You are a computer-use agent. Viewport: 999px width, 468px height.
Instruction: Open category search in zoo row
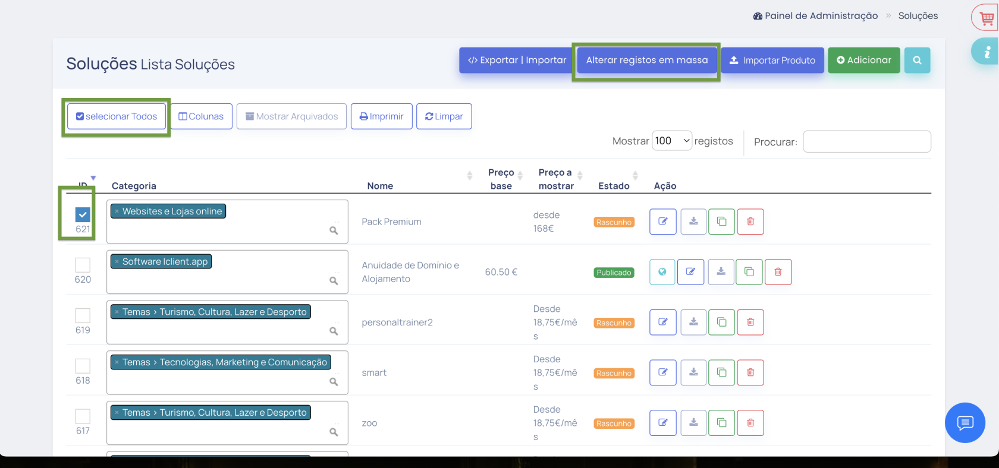334,432
